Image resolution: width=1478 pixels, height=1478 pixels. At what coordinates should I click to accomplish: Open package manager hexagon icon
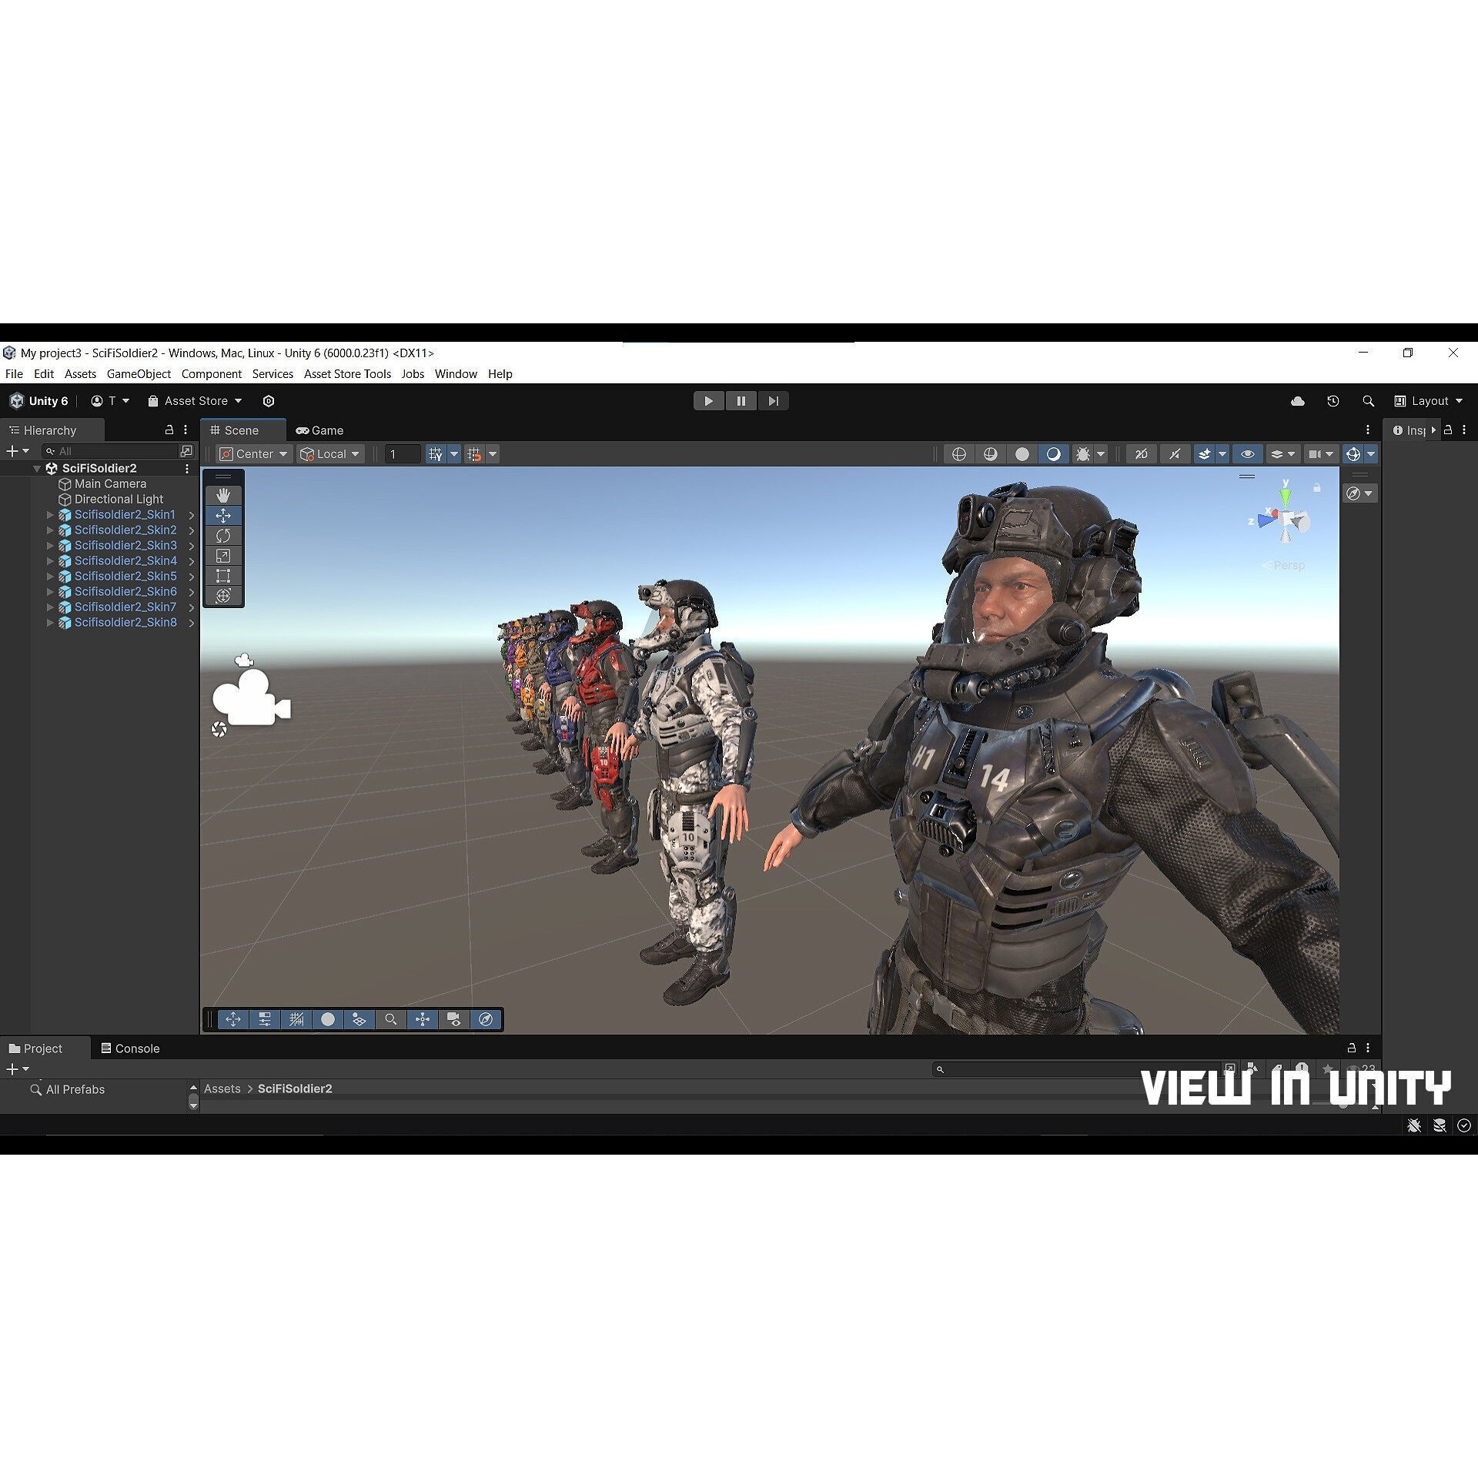(269, 401)
